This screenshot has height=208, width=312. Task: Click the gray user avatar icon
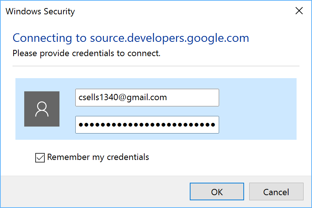pos(42,109)
